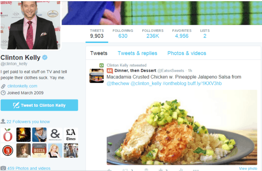
Task: Click the #ontheblog hashtag in the tweet
Action: pyautogui.click(x=175, y=83)
